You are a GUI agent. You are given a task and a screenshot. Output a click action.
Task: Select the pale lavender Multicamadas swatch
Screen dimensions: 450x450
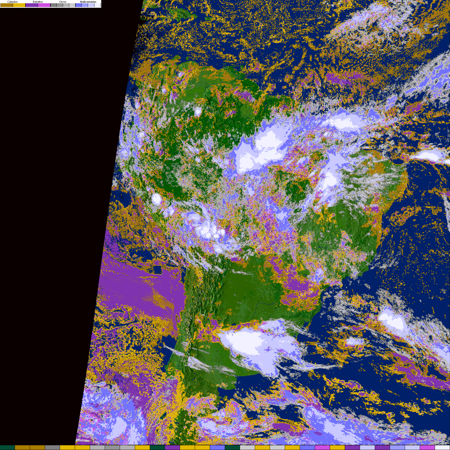91,5
